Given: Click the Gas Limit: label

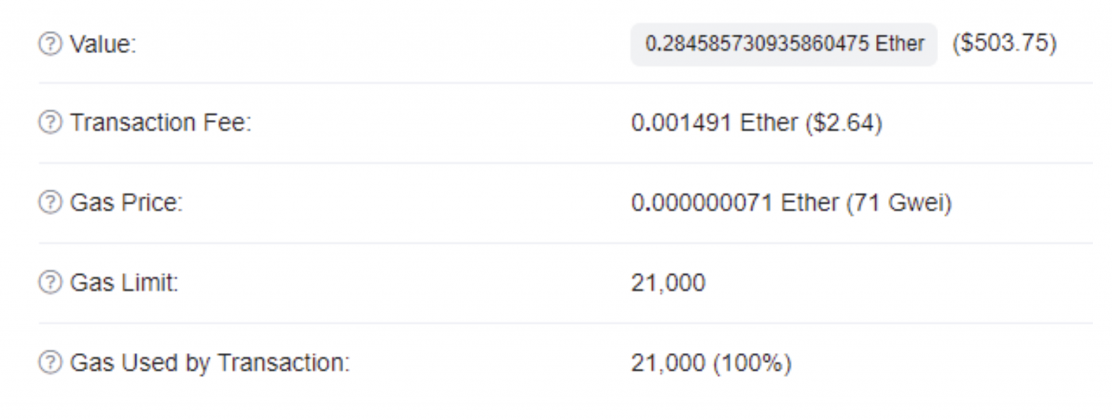Looking at the screenshot, I should coord(124,282).
